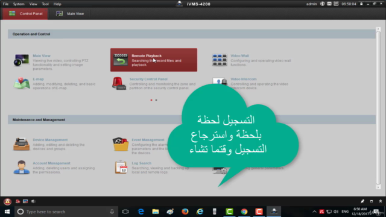Open the Main View camera icon
The width and height of the screenshot is (386, 217).
[x=21, y=60]
